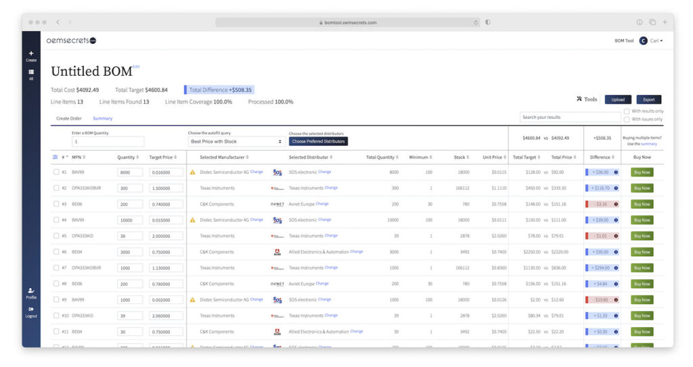Sort by the Stock column header

[x=462, y=157]
